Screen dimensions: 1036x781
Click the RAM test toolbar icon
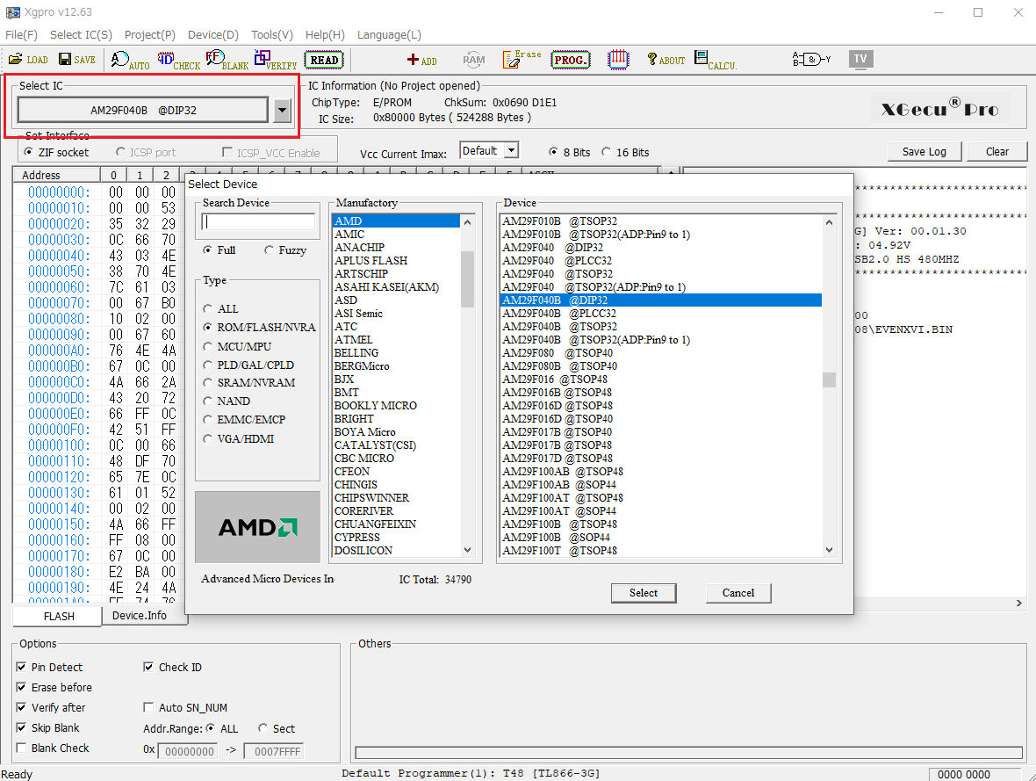[x=474, y=60]
